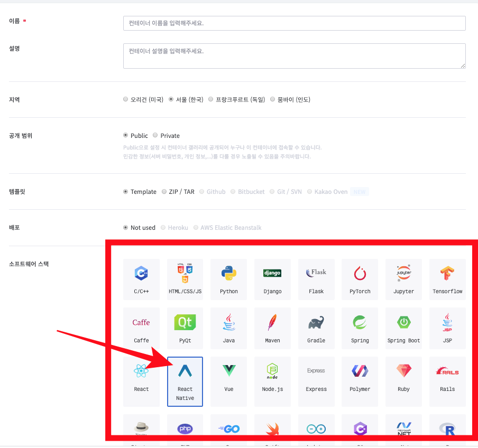Pick the Swift bird icon
The image size is (478, 448).
[272, 429]
